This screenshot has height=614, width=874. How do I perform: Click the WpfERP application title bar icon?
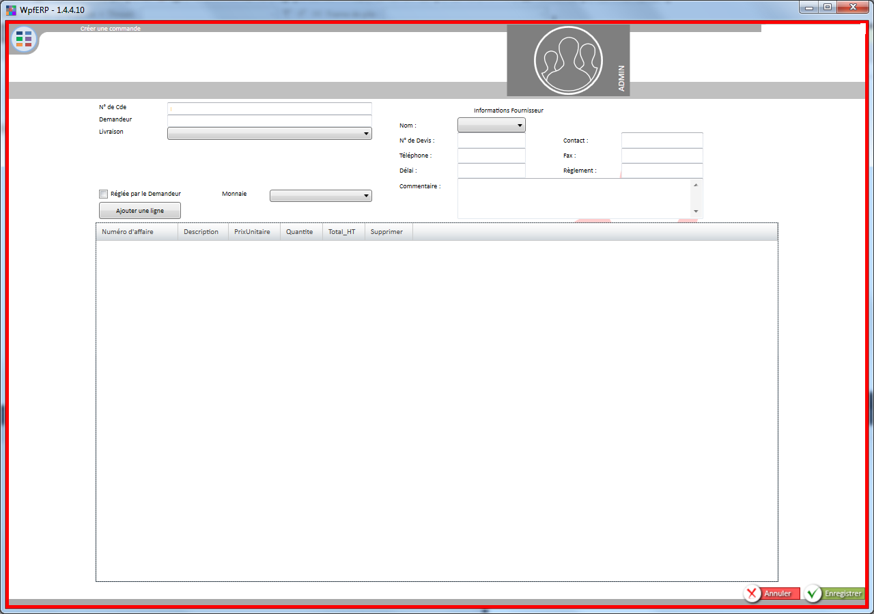click(11, 10)
